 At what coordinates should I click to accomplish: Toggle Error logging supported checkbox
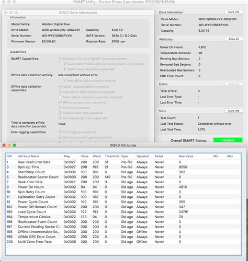[x=60, y=132]
